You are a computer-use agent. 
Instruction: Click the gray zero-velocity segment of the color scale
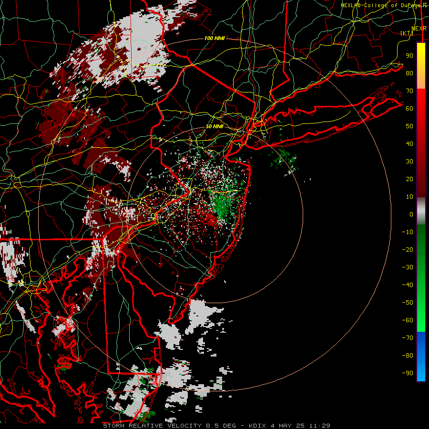[x=421, y=211]
